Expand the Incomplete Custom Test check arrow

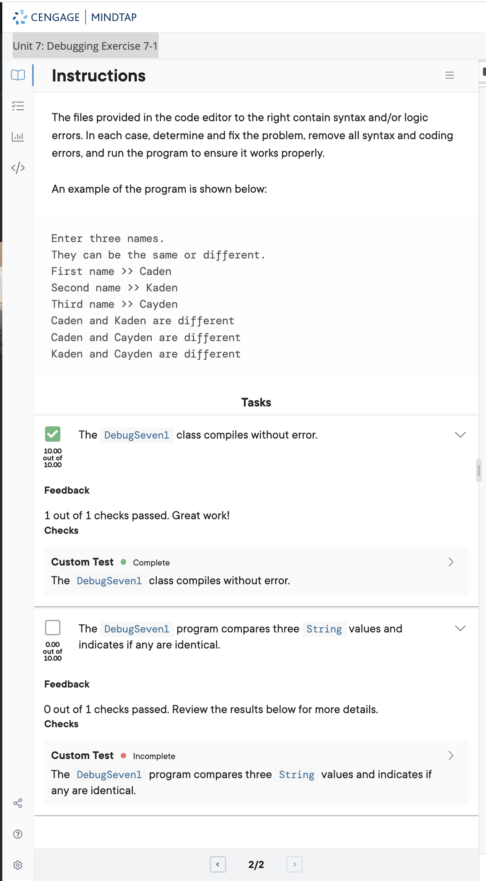point(451,755)
